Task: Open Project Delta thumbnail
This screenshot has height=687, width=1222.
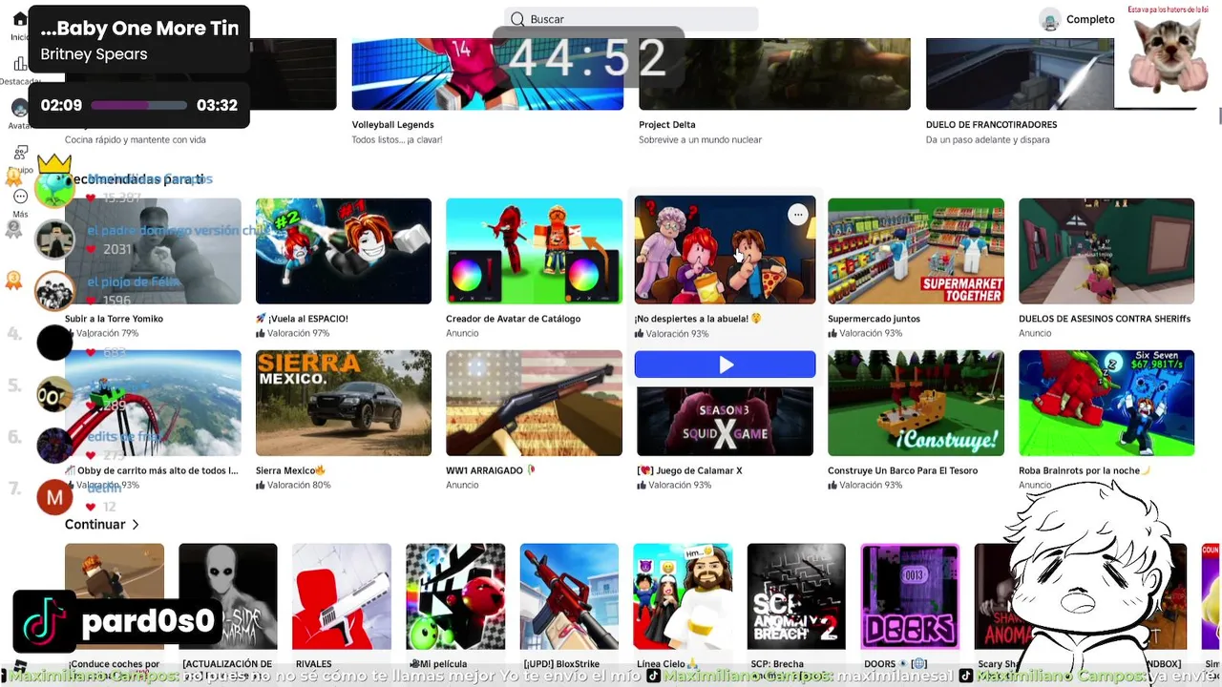Action: point(774,73)
